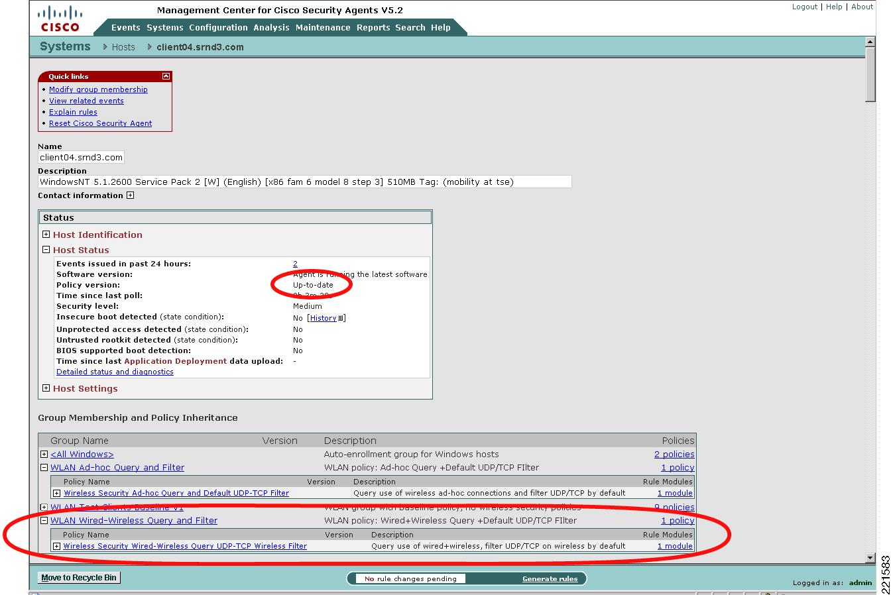Go to Hosts breadcrumb
This screenshot has width=891, height=595.
(x=123, y=47)
